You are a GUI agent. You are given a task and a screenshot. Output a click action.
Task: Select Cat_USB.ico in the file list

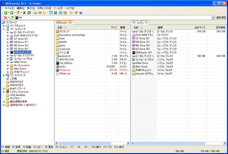click(66, 63)
